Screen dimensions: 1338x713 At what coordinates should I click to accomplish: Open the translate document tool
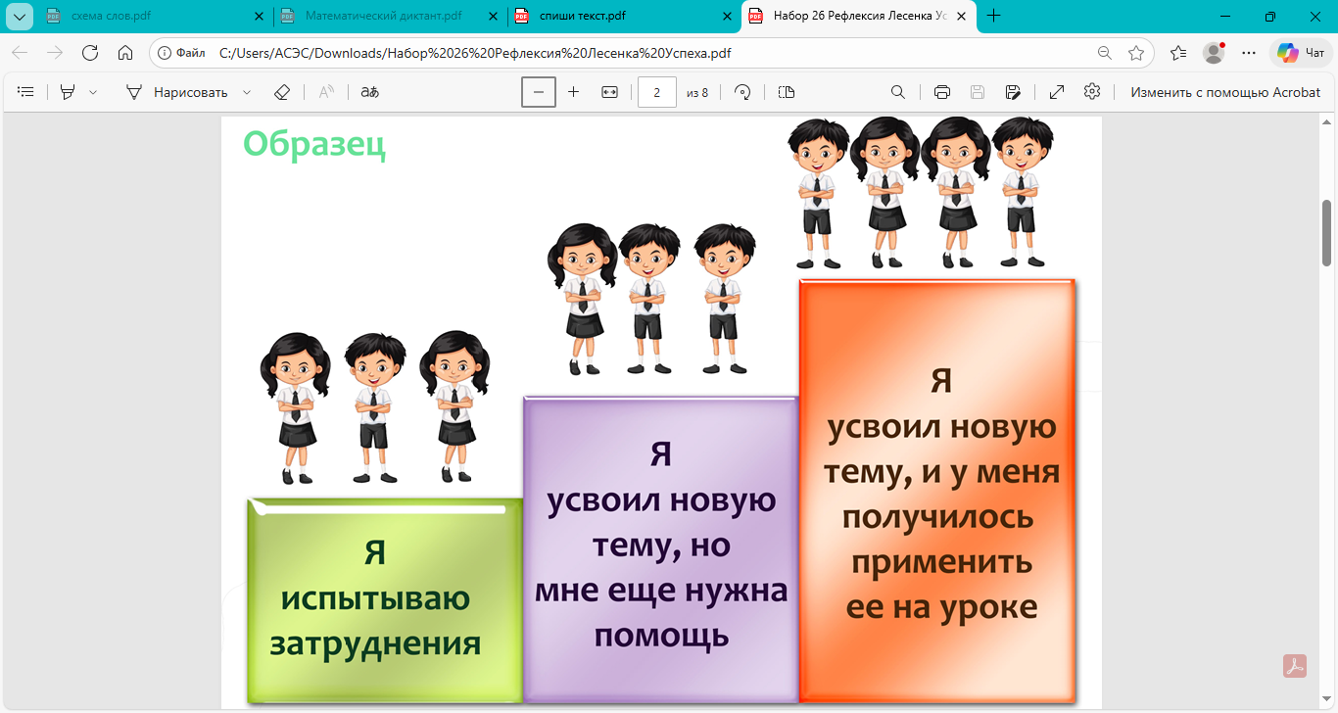(x=369, y=92)
